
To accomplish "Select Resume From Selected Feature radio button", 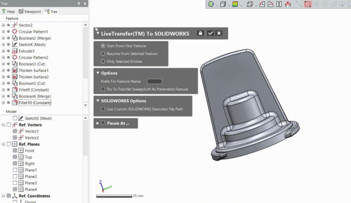I will (x=103, y=53).
